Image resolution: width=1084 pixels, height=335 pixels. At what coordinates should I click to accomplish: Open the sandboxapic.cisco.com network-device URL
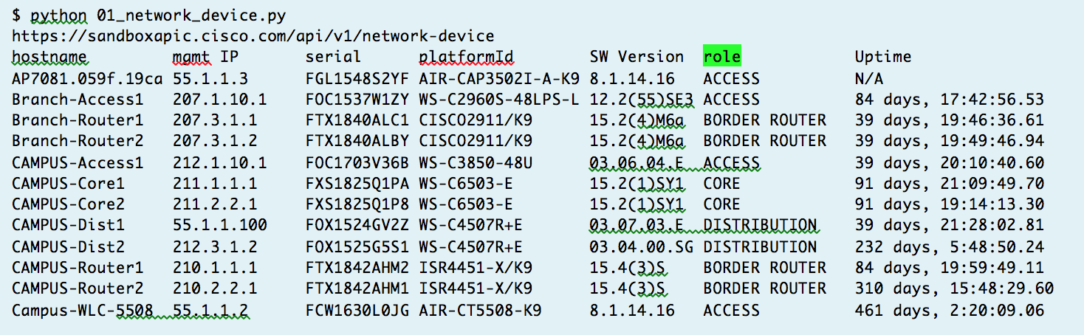click(253, 36)
